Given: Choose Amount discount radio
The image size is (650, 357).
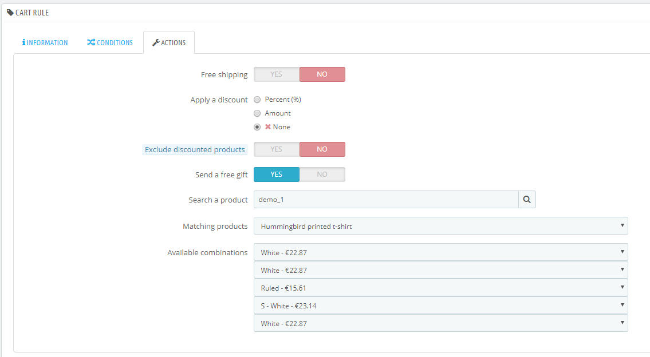Looking at the screenshot, I should [257, 113].
